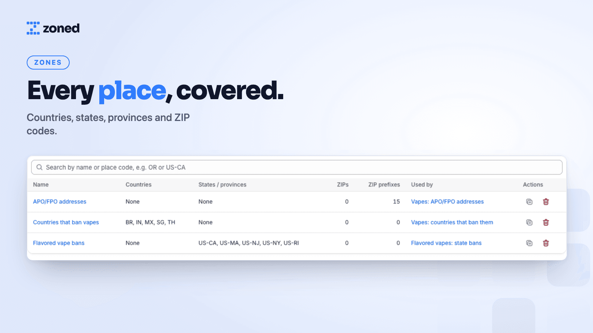The height and width of the screenshot is (333, 593).
Task: Click the States / provinces column header
Action: [x=222, y=185]
